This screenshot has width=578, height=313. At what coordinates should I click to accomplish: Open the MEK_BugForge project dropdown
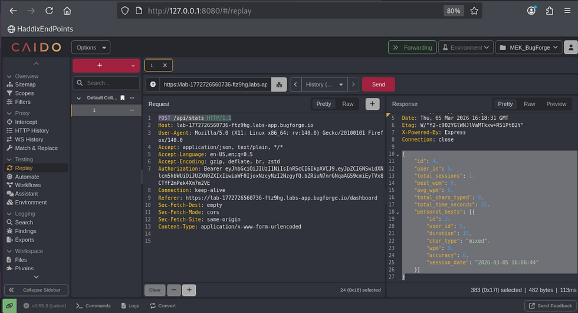pyautogui.click(x=528, y=47)
